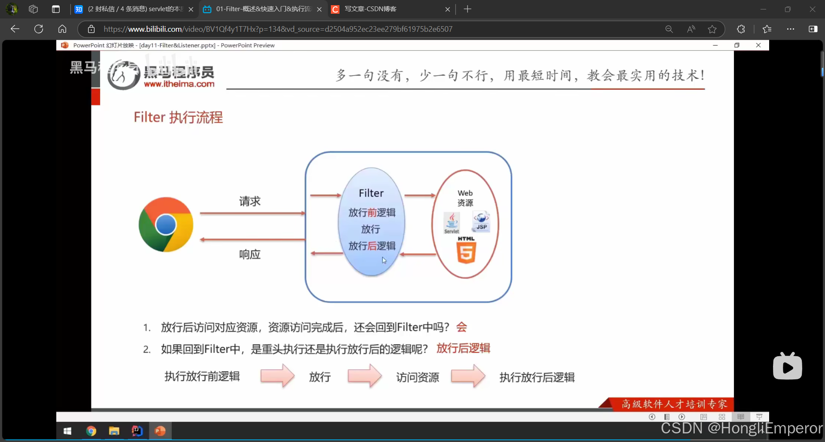Click the bilibili play video button
The width and height of the screenshot is (825, 442).
(x=788, y=366)
